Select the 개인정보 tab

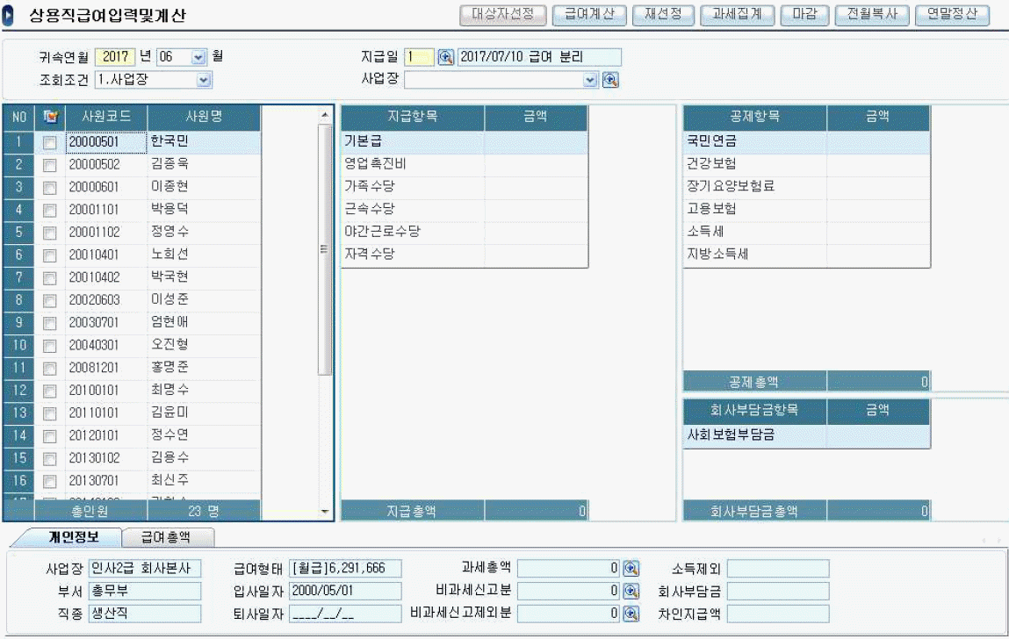[x=74, y=537]
